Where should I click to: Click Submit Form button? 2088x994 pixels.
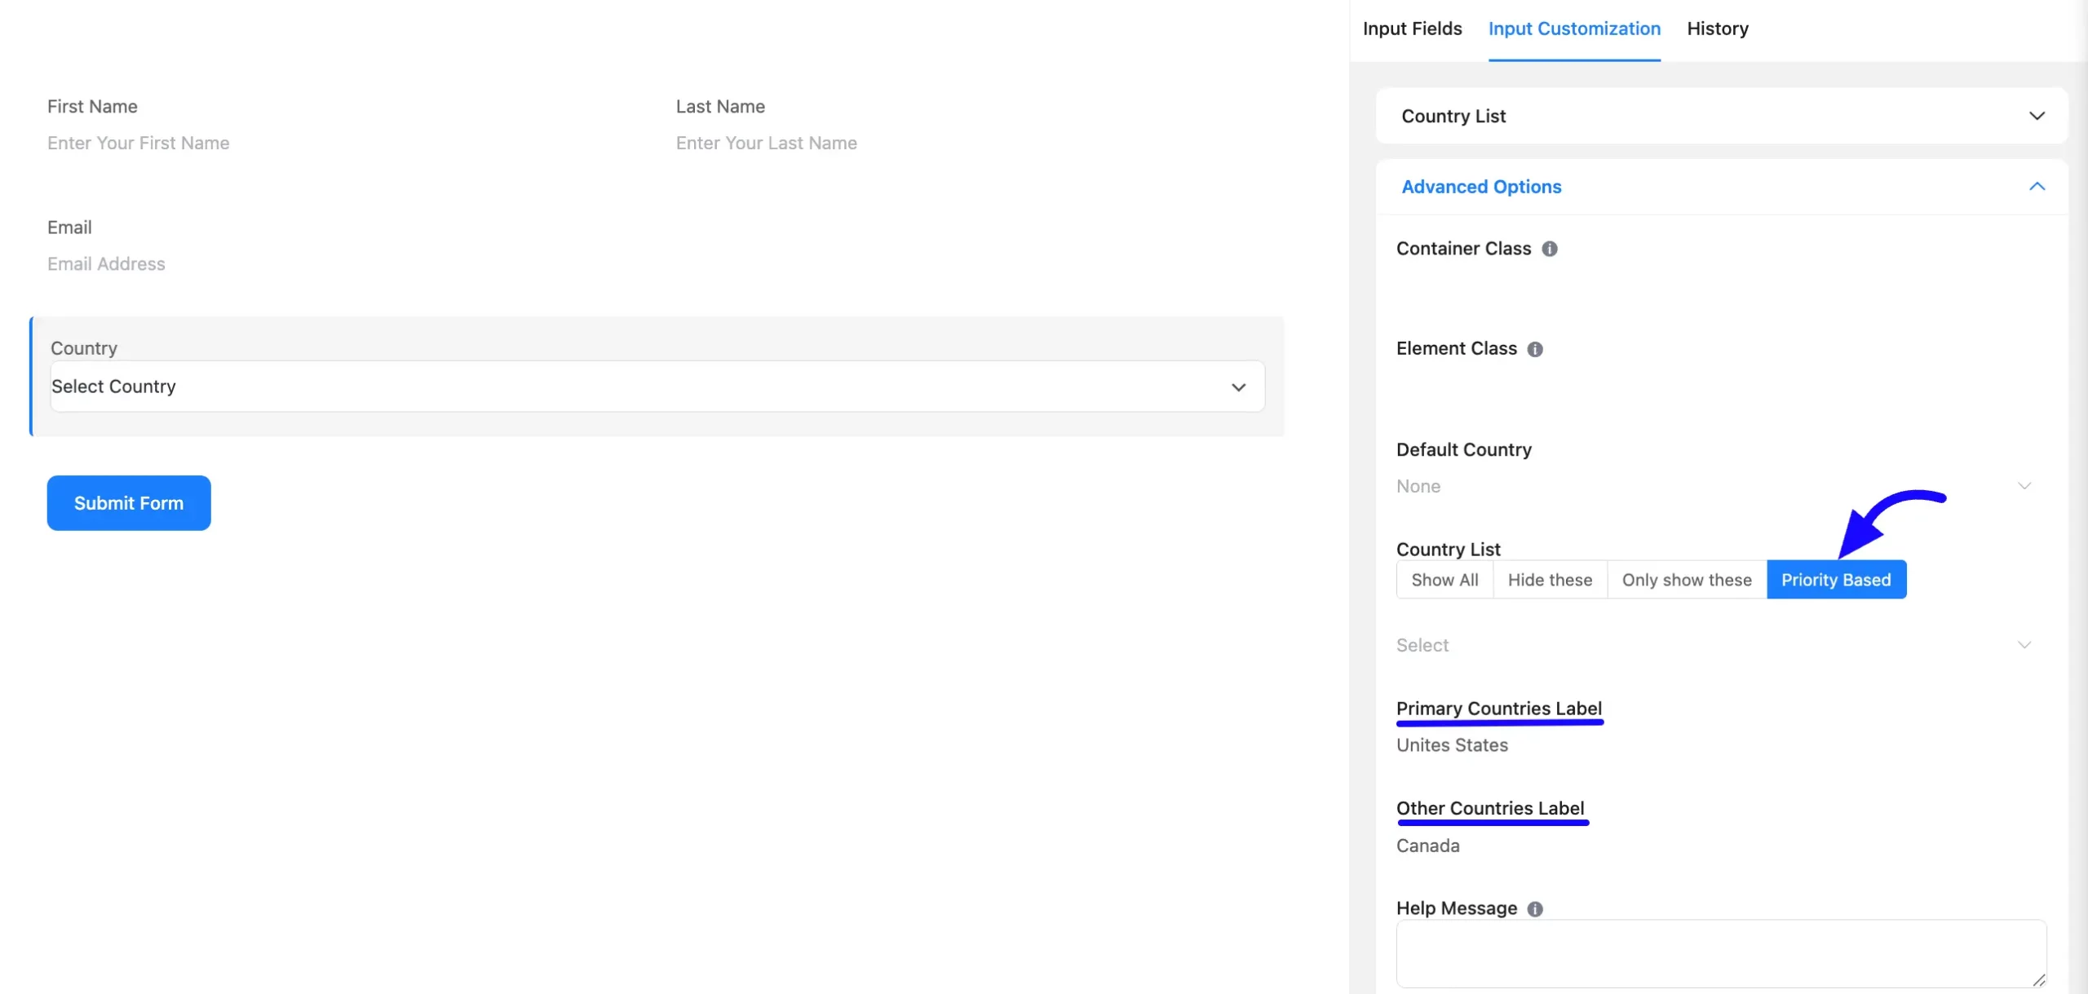[x=129, y=503]
